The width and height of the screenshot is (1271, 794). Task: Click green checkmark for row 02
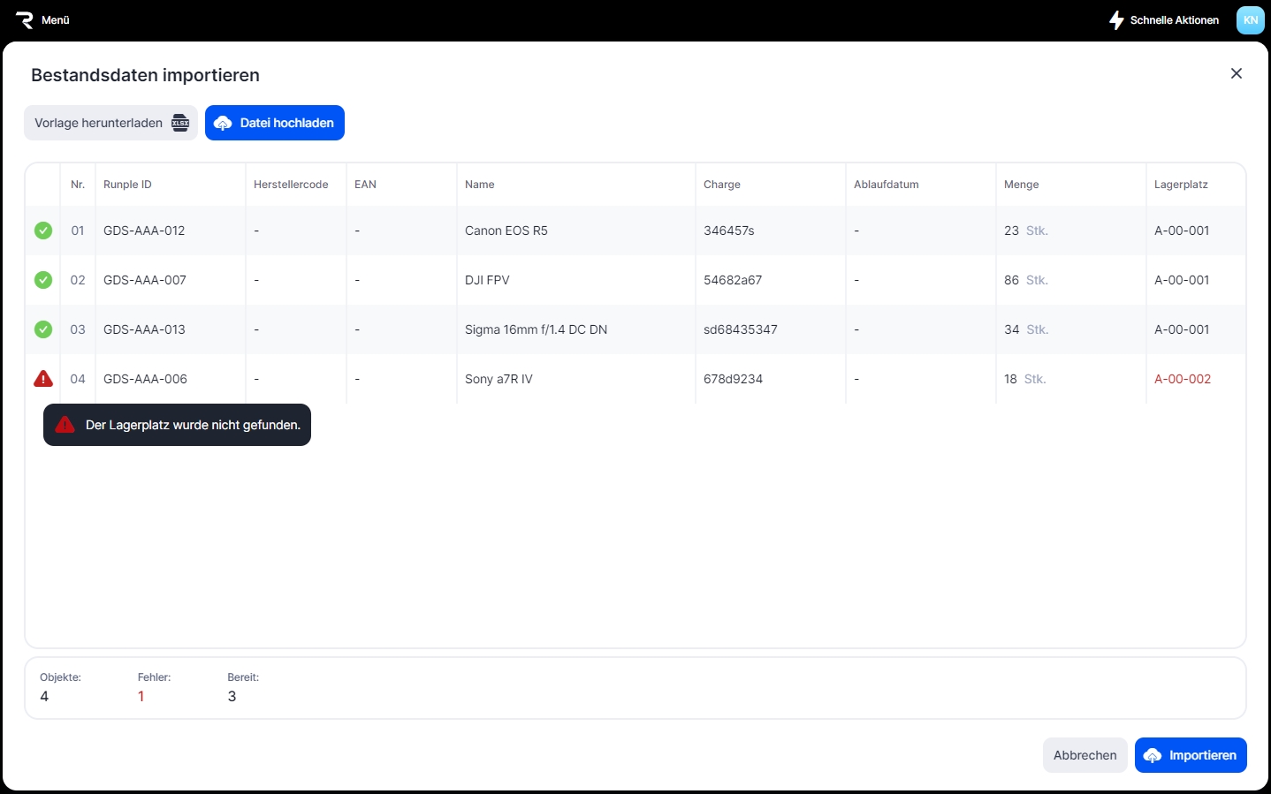click(43, 280)
